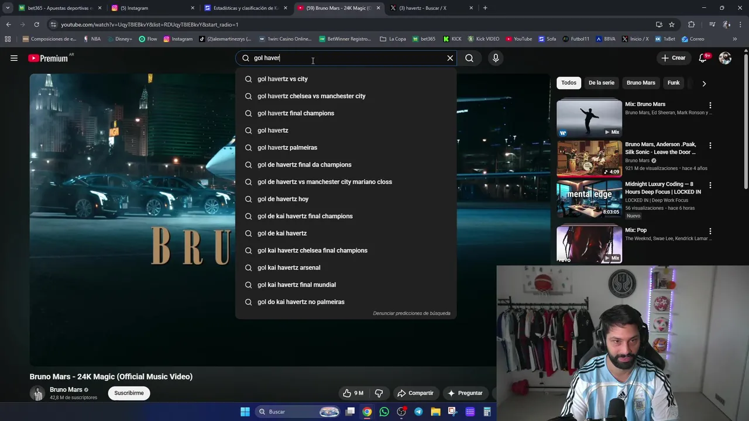Select suggestion mentioning mariano closs
Image resolution: width=749 pixels, height=421 pixels.
(346, 182)
